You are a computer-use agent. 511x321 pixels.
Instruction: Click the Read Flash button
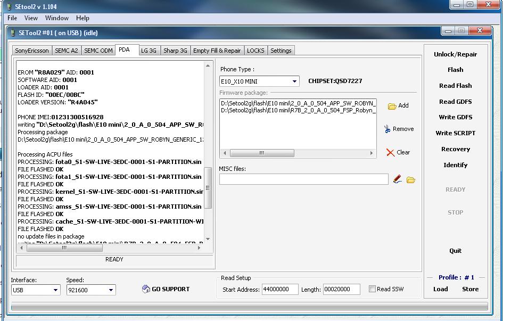(x=455, y=86)
